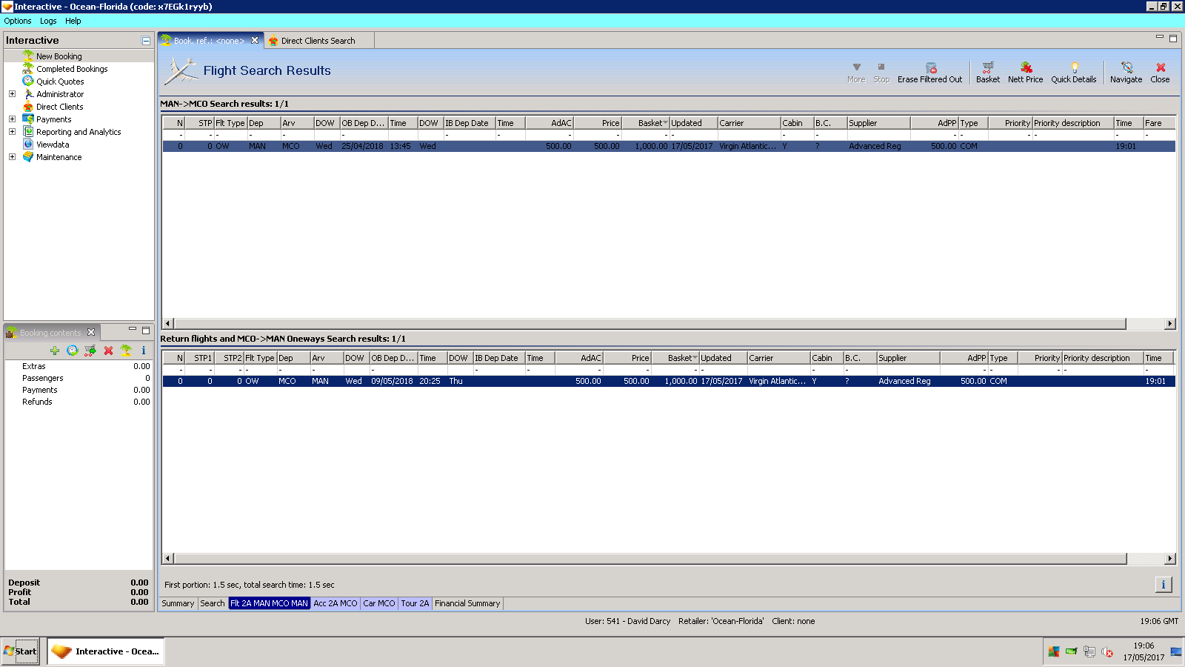This screenshot has width=1185, height=667.
Task: Select the MAN to MCO outbound flight row
Action: pos(669,147)
